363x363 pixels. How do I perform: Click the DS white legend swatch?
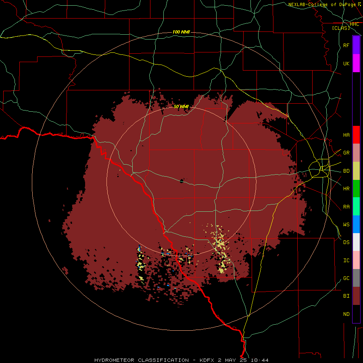pyautogui.click(x=356, y=242)
